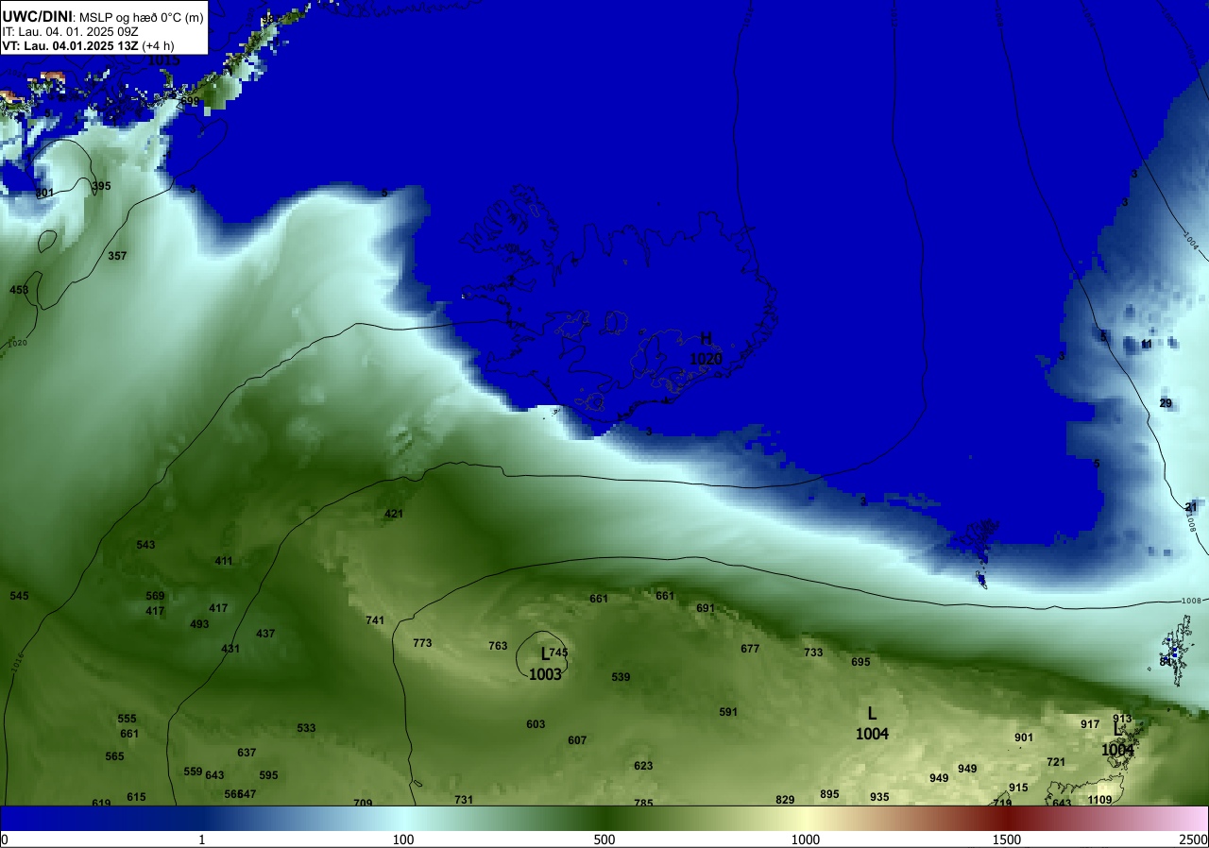Image resolution: width=1209 pixels, height=848 pixels.
Task: Click the 545 height value
Action: [19, 596]
